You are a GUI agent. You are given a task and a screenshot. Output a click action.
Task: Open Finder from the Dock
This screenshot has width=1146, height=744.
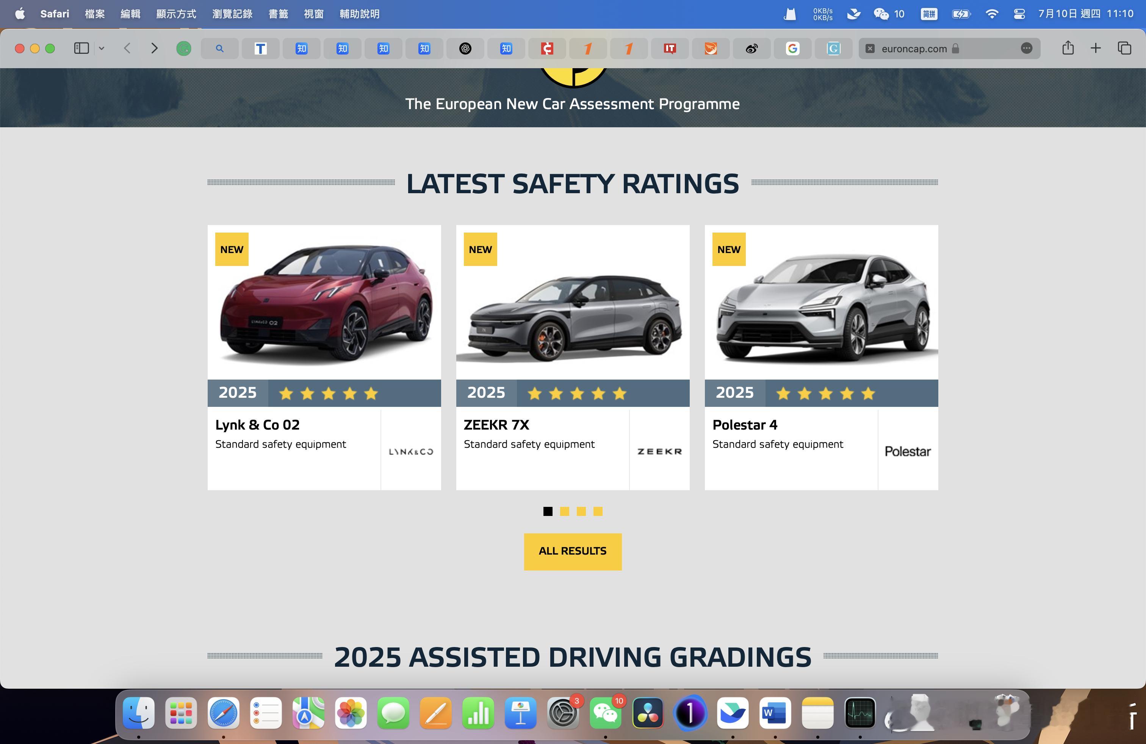[139, 713]
